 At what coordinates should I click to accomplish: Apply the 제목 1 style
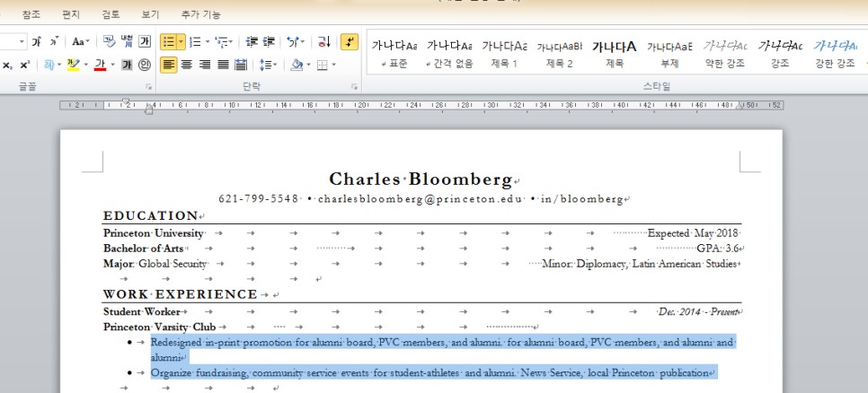coord(504,53)
